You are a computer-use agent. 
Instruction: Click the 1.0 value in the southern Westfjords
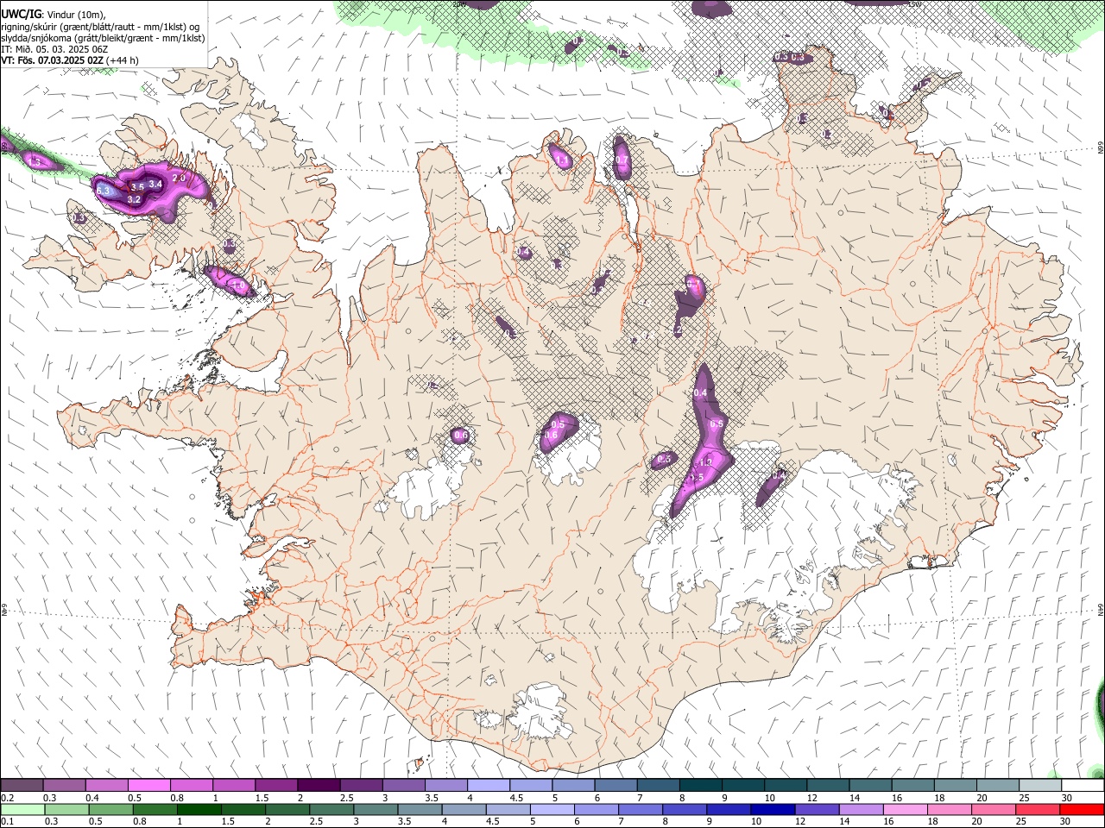pyautogui.click(x=238, y=285)
